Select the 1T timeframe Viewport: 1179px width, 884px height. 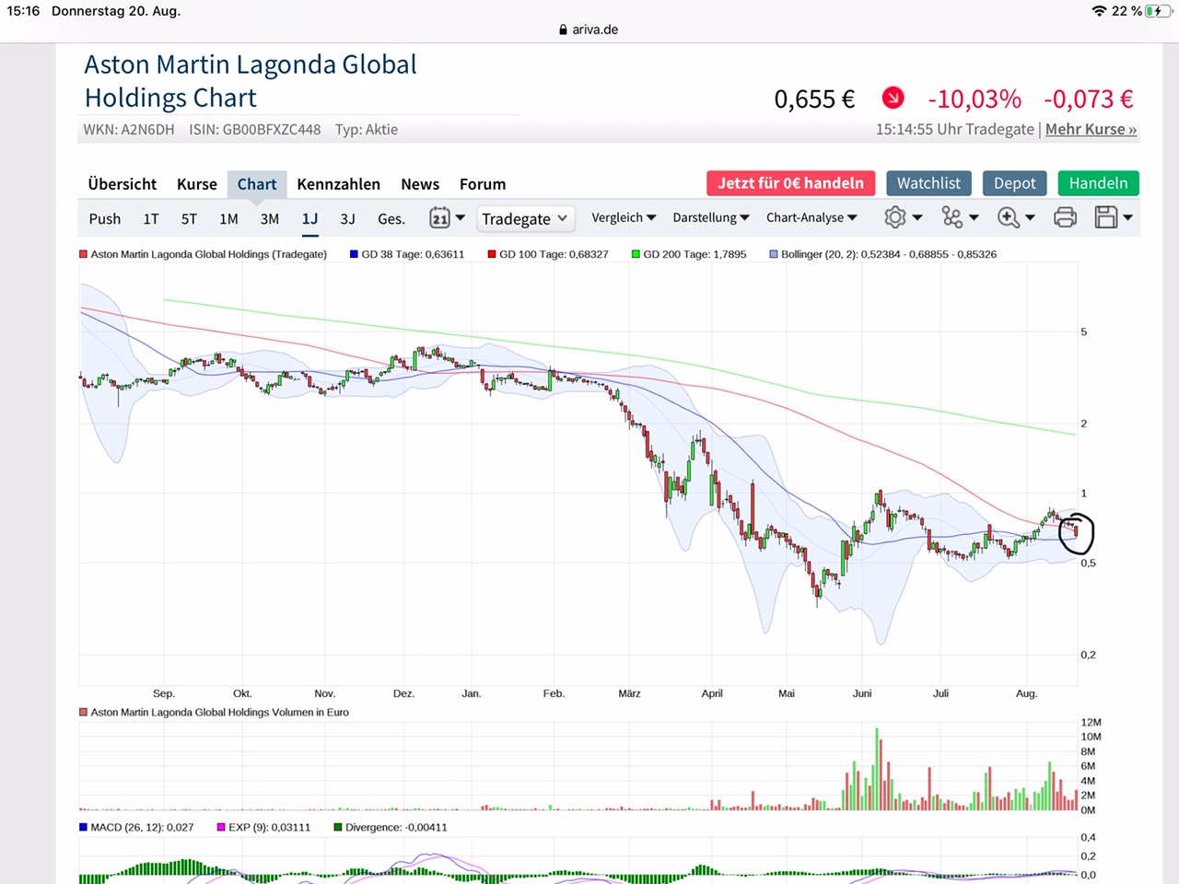pos(151,219)
